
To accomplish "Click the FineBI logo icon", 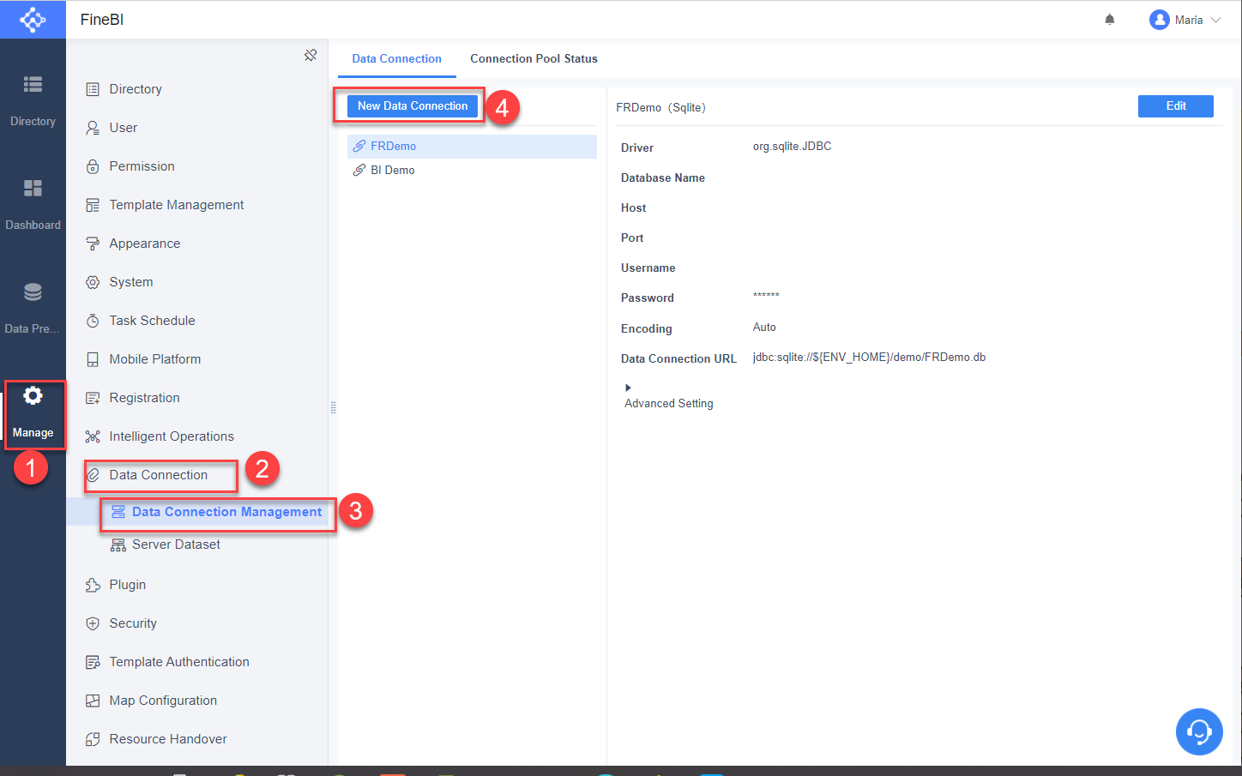I will click(x=33, y=19).
